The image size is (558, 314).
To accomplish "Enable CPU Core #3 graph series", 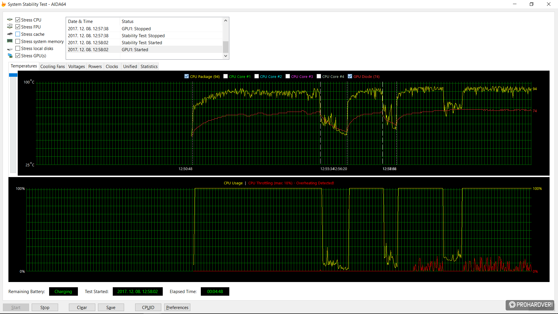I will [x=288, y=76].
